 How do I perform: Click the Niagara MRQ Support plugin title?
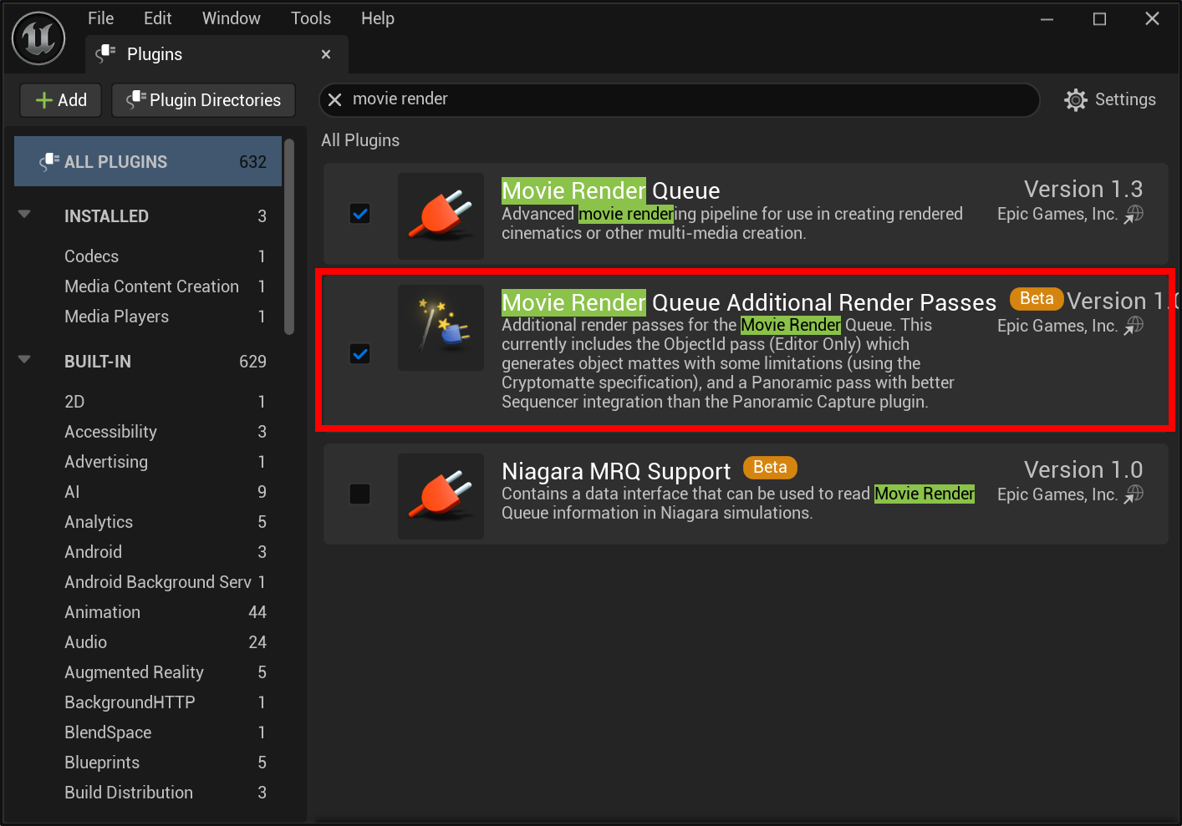point(616,471)
